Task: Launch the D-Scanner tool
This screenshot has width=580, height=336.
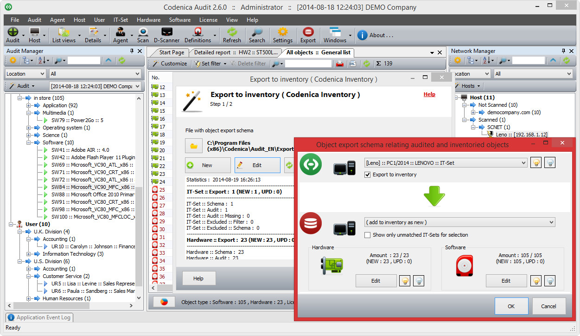Action: click(166, 32)
